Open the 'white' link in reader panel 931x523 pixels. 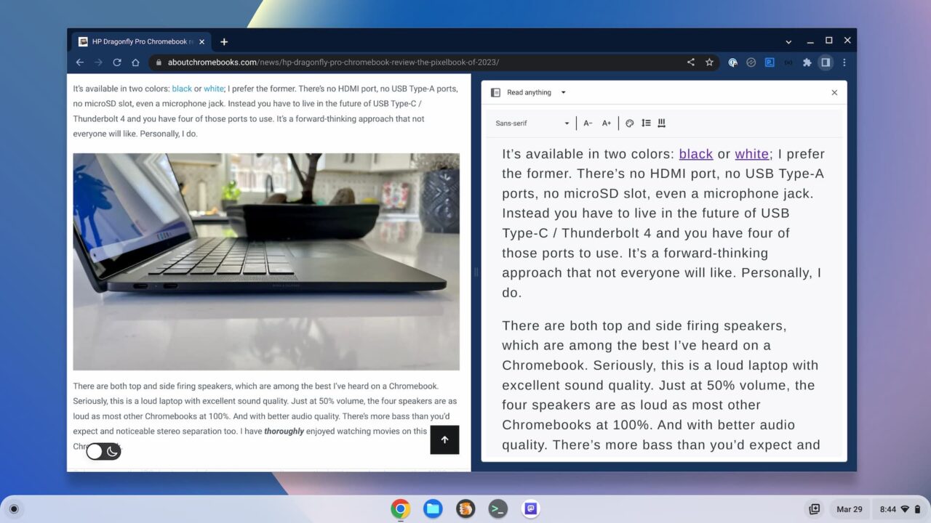click(x=752, y=154)
